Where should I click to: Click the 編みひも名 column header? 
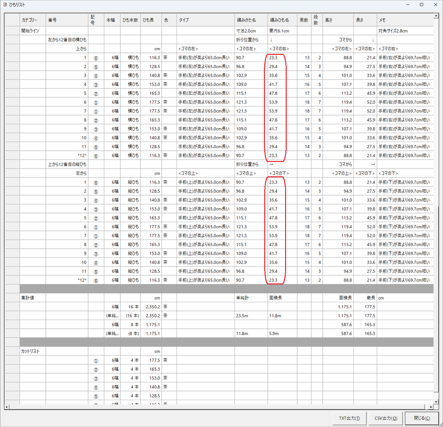pos(282,20)
